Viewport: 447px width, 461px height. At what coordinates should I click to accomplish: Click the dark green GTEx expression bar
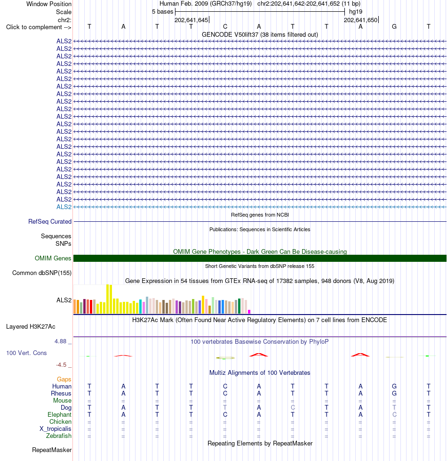click(239, 306)
